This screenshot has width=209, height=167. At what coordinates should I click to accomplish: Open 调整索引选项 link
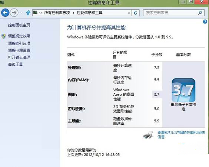coord(19,43)
